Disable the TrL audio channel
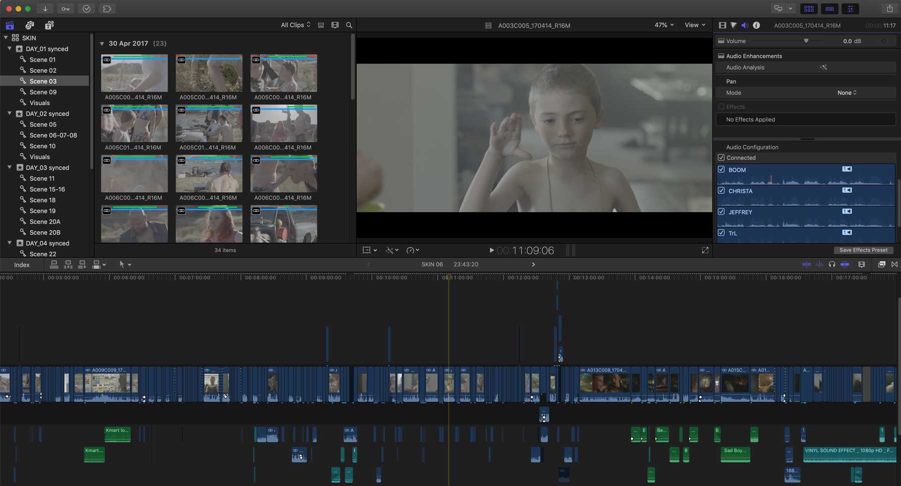The height and width of the screenshot is (486, 901). pyautogui.click(x=721, y=233)
